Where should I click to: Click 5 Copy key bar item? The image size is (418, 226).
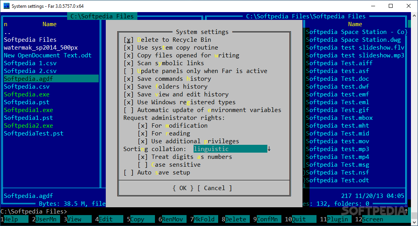coord(141,219)
